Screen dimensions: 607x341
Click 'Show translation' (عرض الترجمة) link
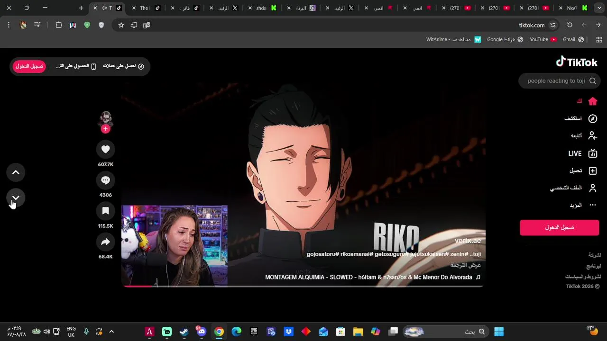466,265
